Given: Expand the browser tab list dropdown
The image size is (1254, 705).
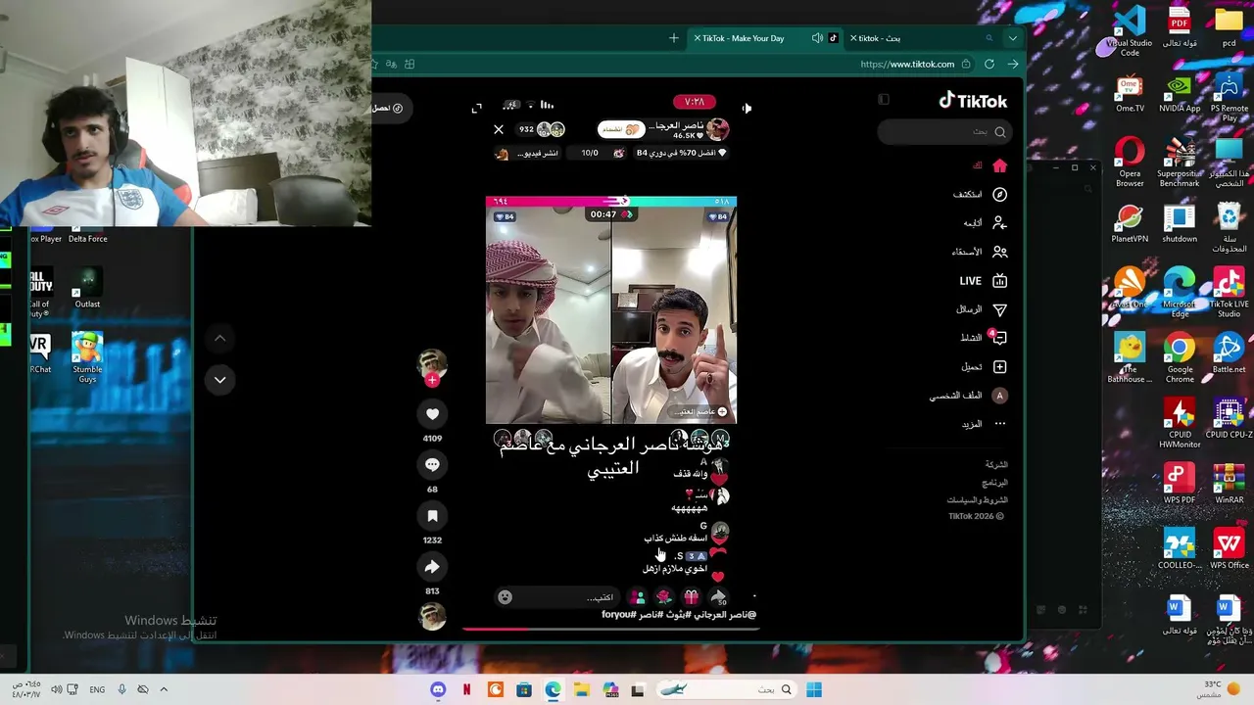Looking at the screenshot, I should pos(1013,38).
